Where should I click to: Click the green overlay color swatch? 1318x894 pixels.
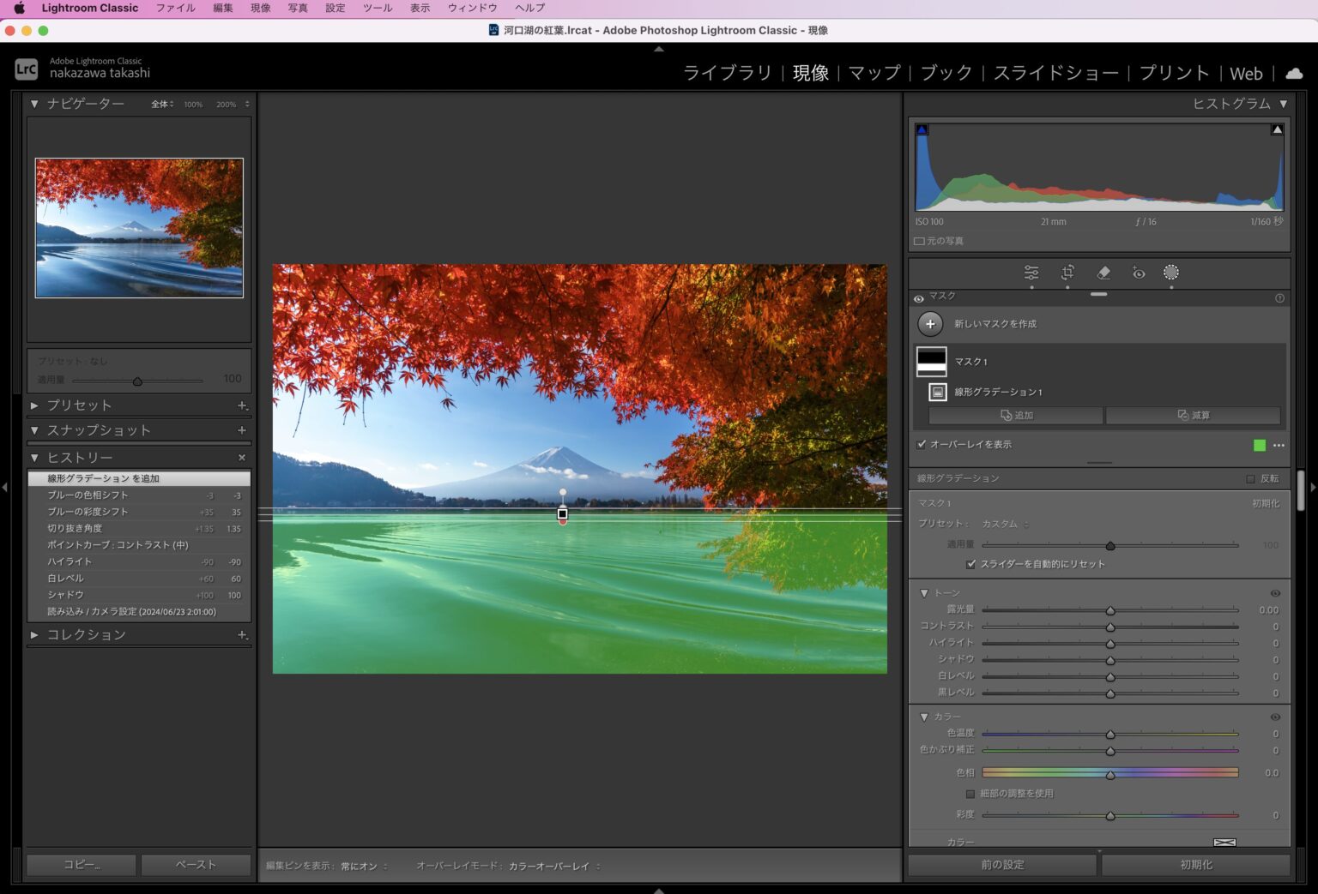pyautogui.click(x=1259, y=445)
